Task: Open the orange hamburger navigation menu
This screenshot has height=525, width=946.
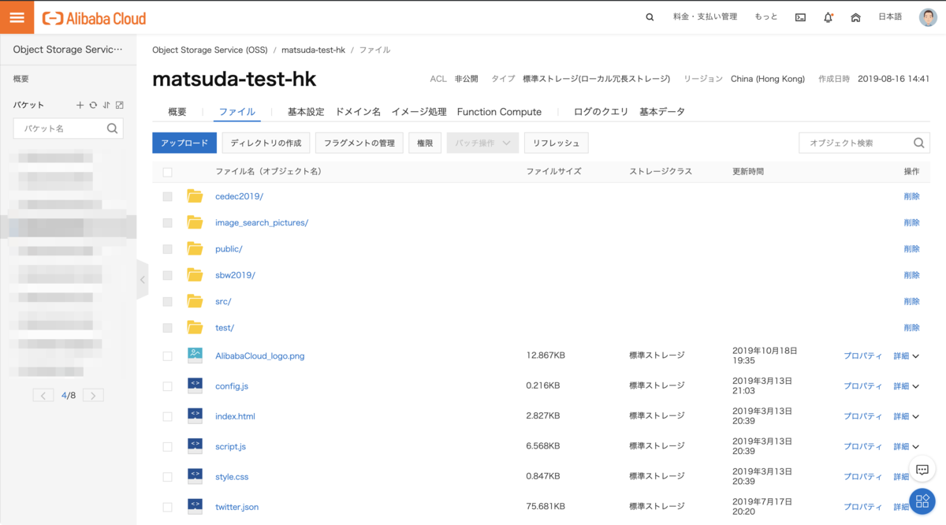Action: pos(17,17)
